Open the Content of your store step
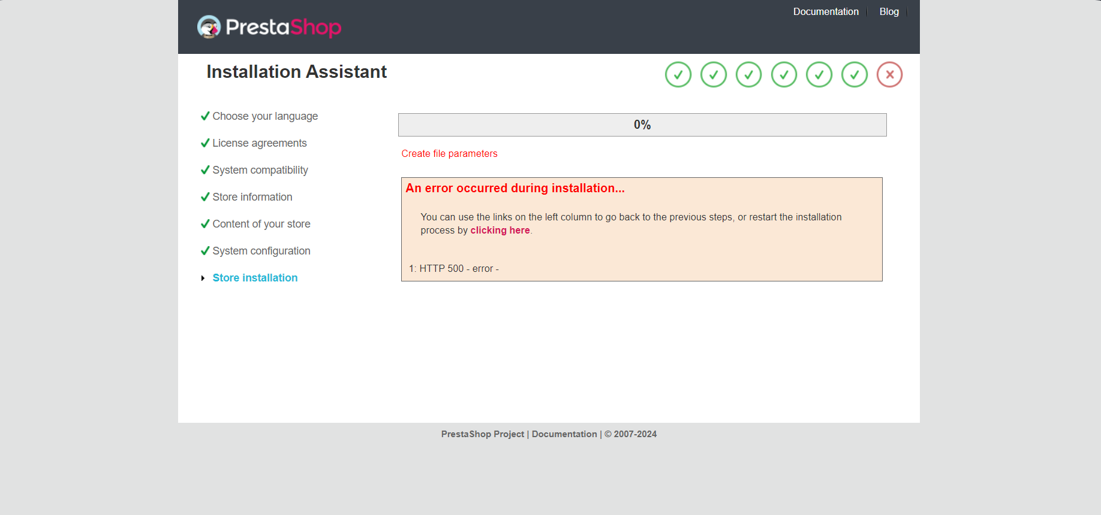The height and width of the screenshot is (515, 1101). (x=261, y=224)
